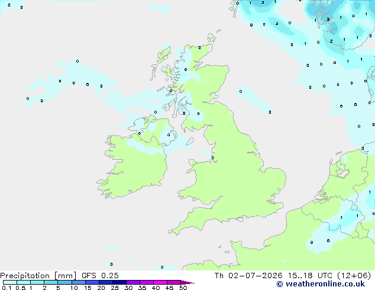Click the "0.5" legend scale label
The height and width of the screenshot is (290, 375).
click(x=21, y=288)
